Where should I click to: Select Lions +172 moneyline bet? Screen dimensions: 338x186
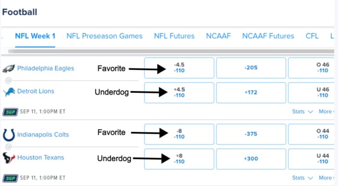pyautogui.click(x=251, y=93)
